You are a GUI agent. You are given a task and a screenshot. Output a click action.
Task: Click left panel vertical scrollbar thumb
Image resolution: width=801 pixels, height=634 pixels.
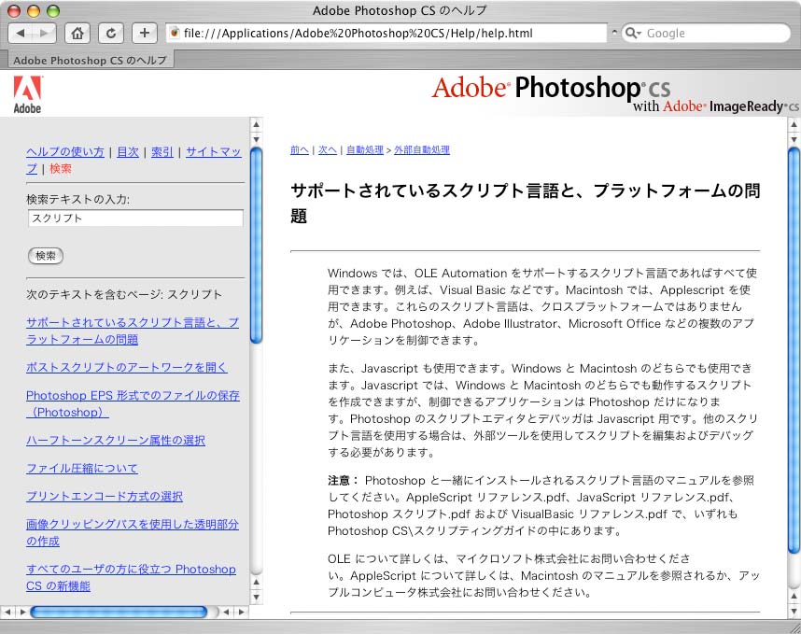(257, 246)
